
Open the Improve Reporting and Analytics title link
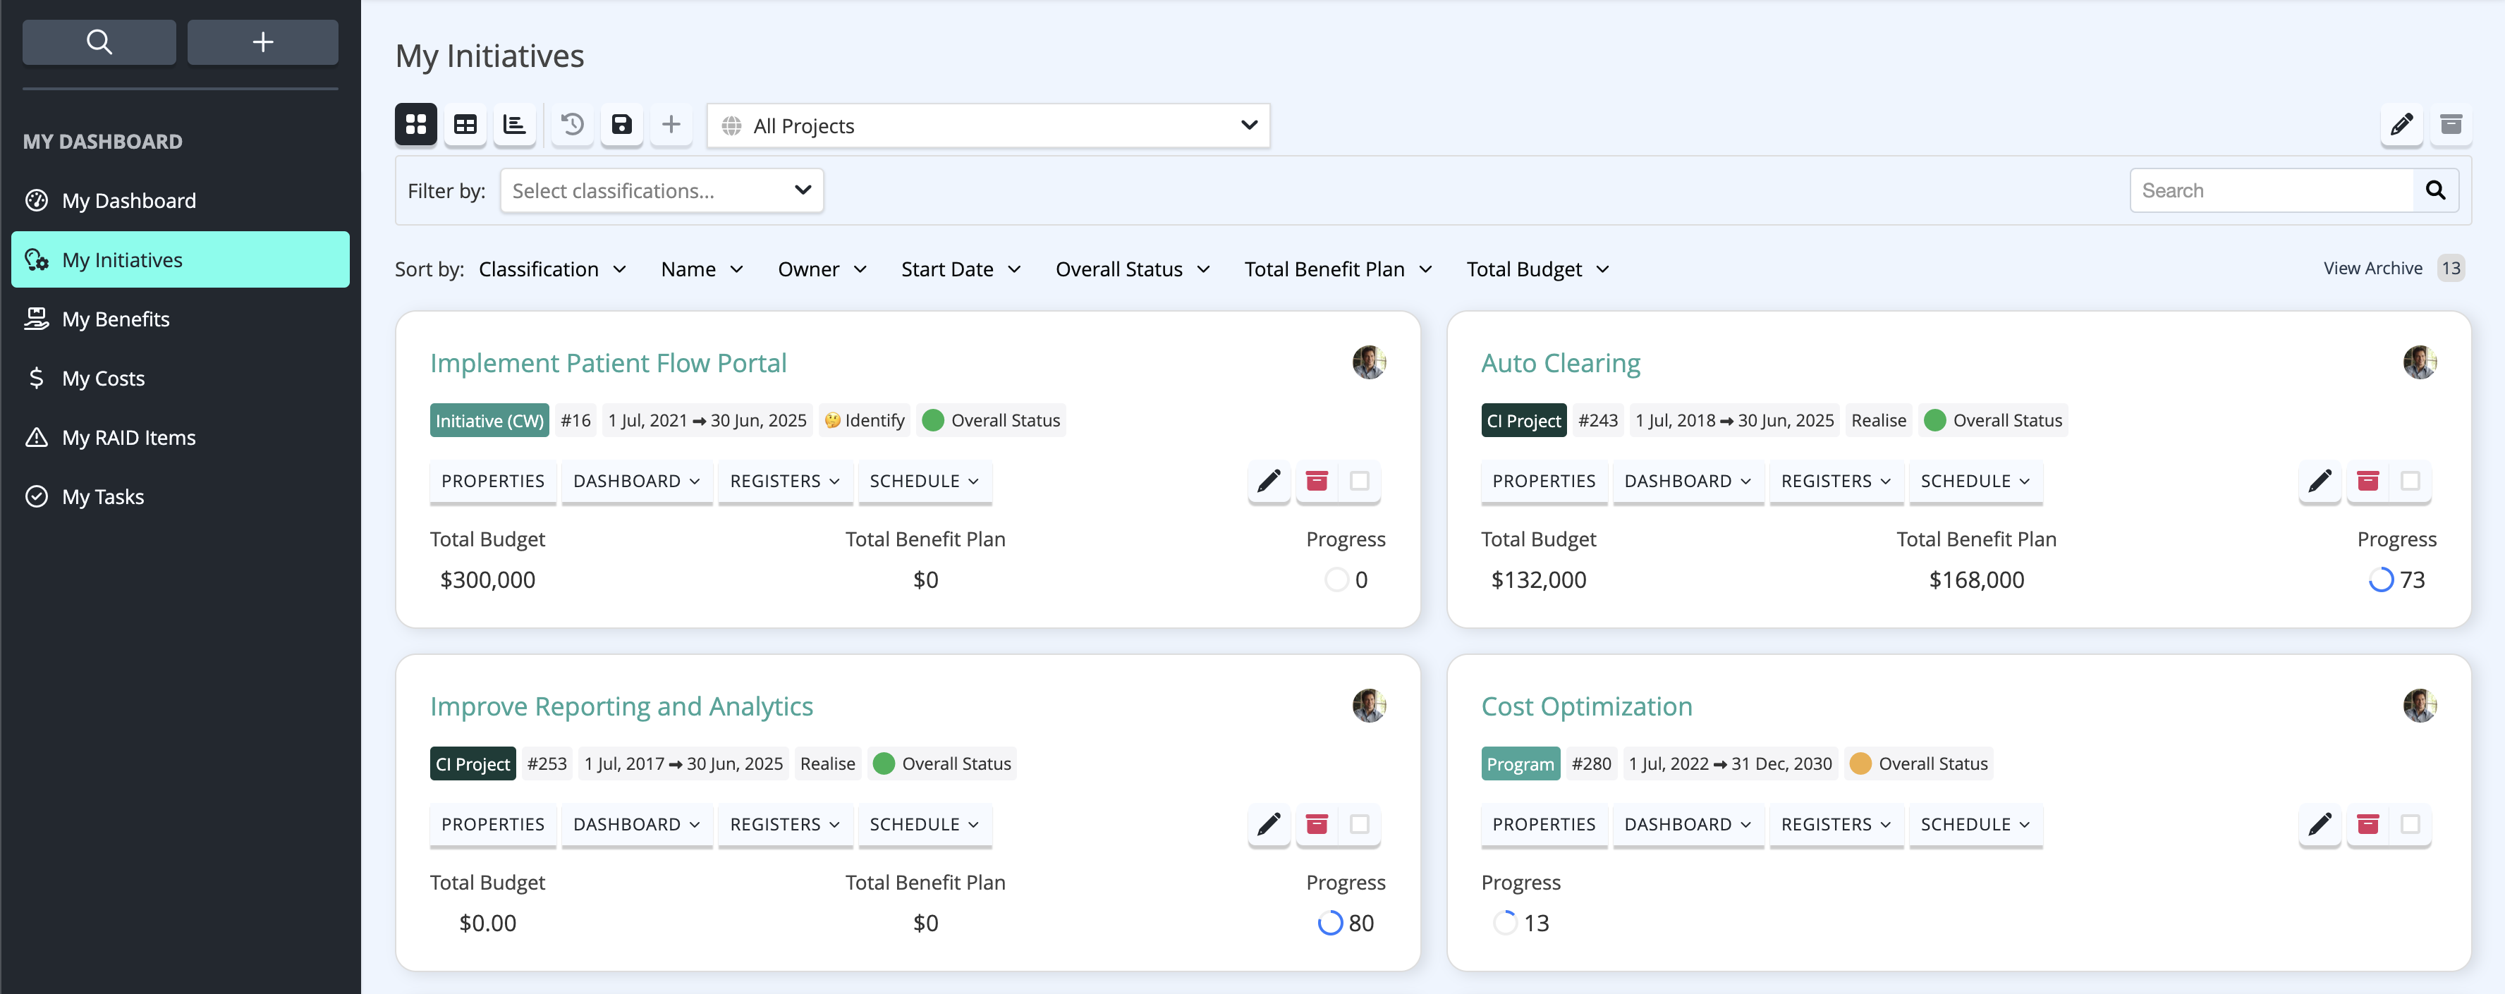click(621, 706)
